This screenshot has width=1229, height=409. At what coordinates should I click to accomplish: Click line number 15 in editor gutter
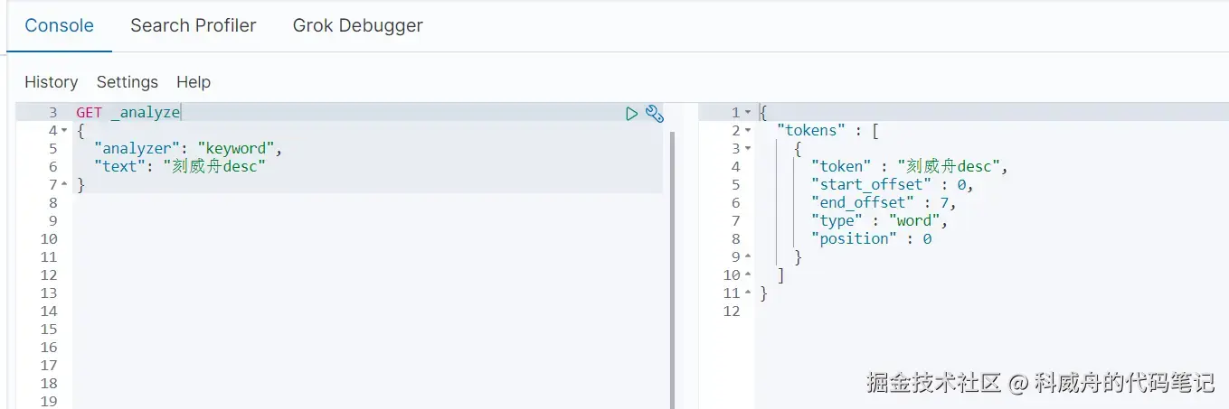(49, 330)
